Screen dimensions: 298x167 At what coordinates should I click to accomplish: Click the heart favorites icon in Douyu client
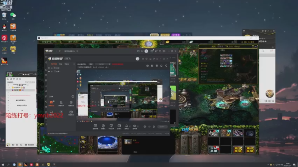point(142,51)
